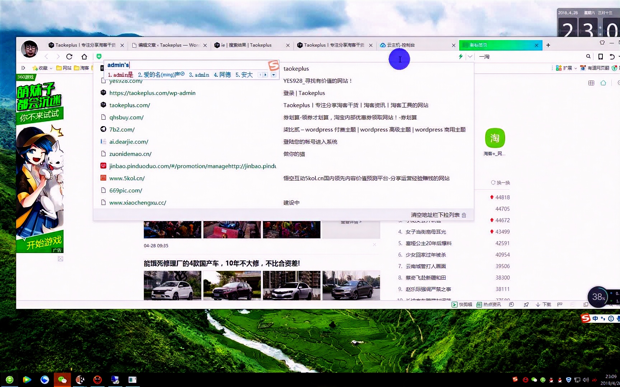Click the volume speaker in system tray
The height and width of the screenshot is (387, 620).
(x=586, y=380)
